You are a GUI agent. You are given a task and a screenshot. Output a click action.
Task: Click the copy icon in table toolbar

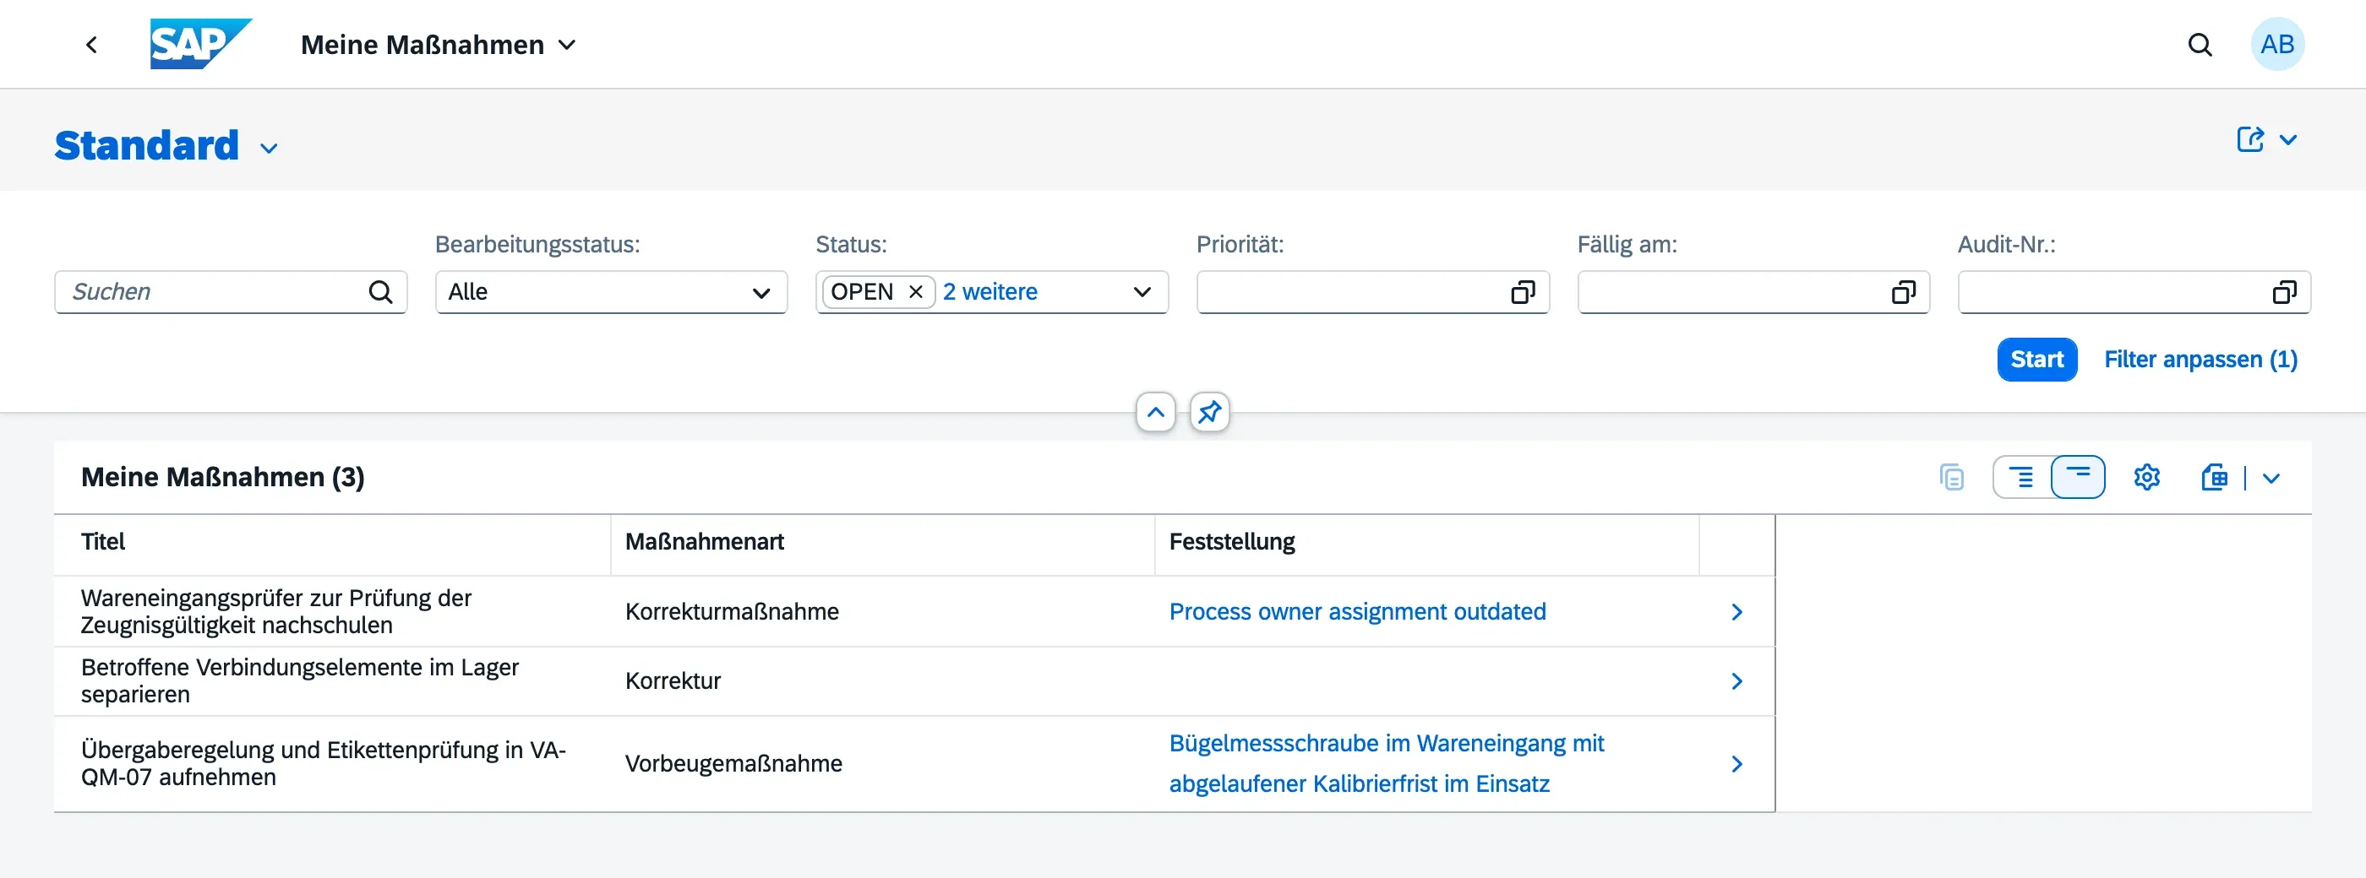(x=1951, y=477)
